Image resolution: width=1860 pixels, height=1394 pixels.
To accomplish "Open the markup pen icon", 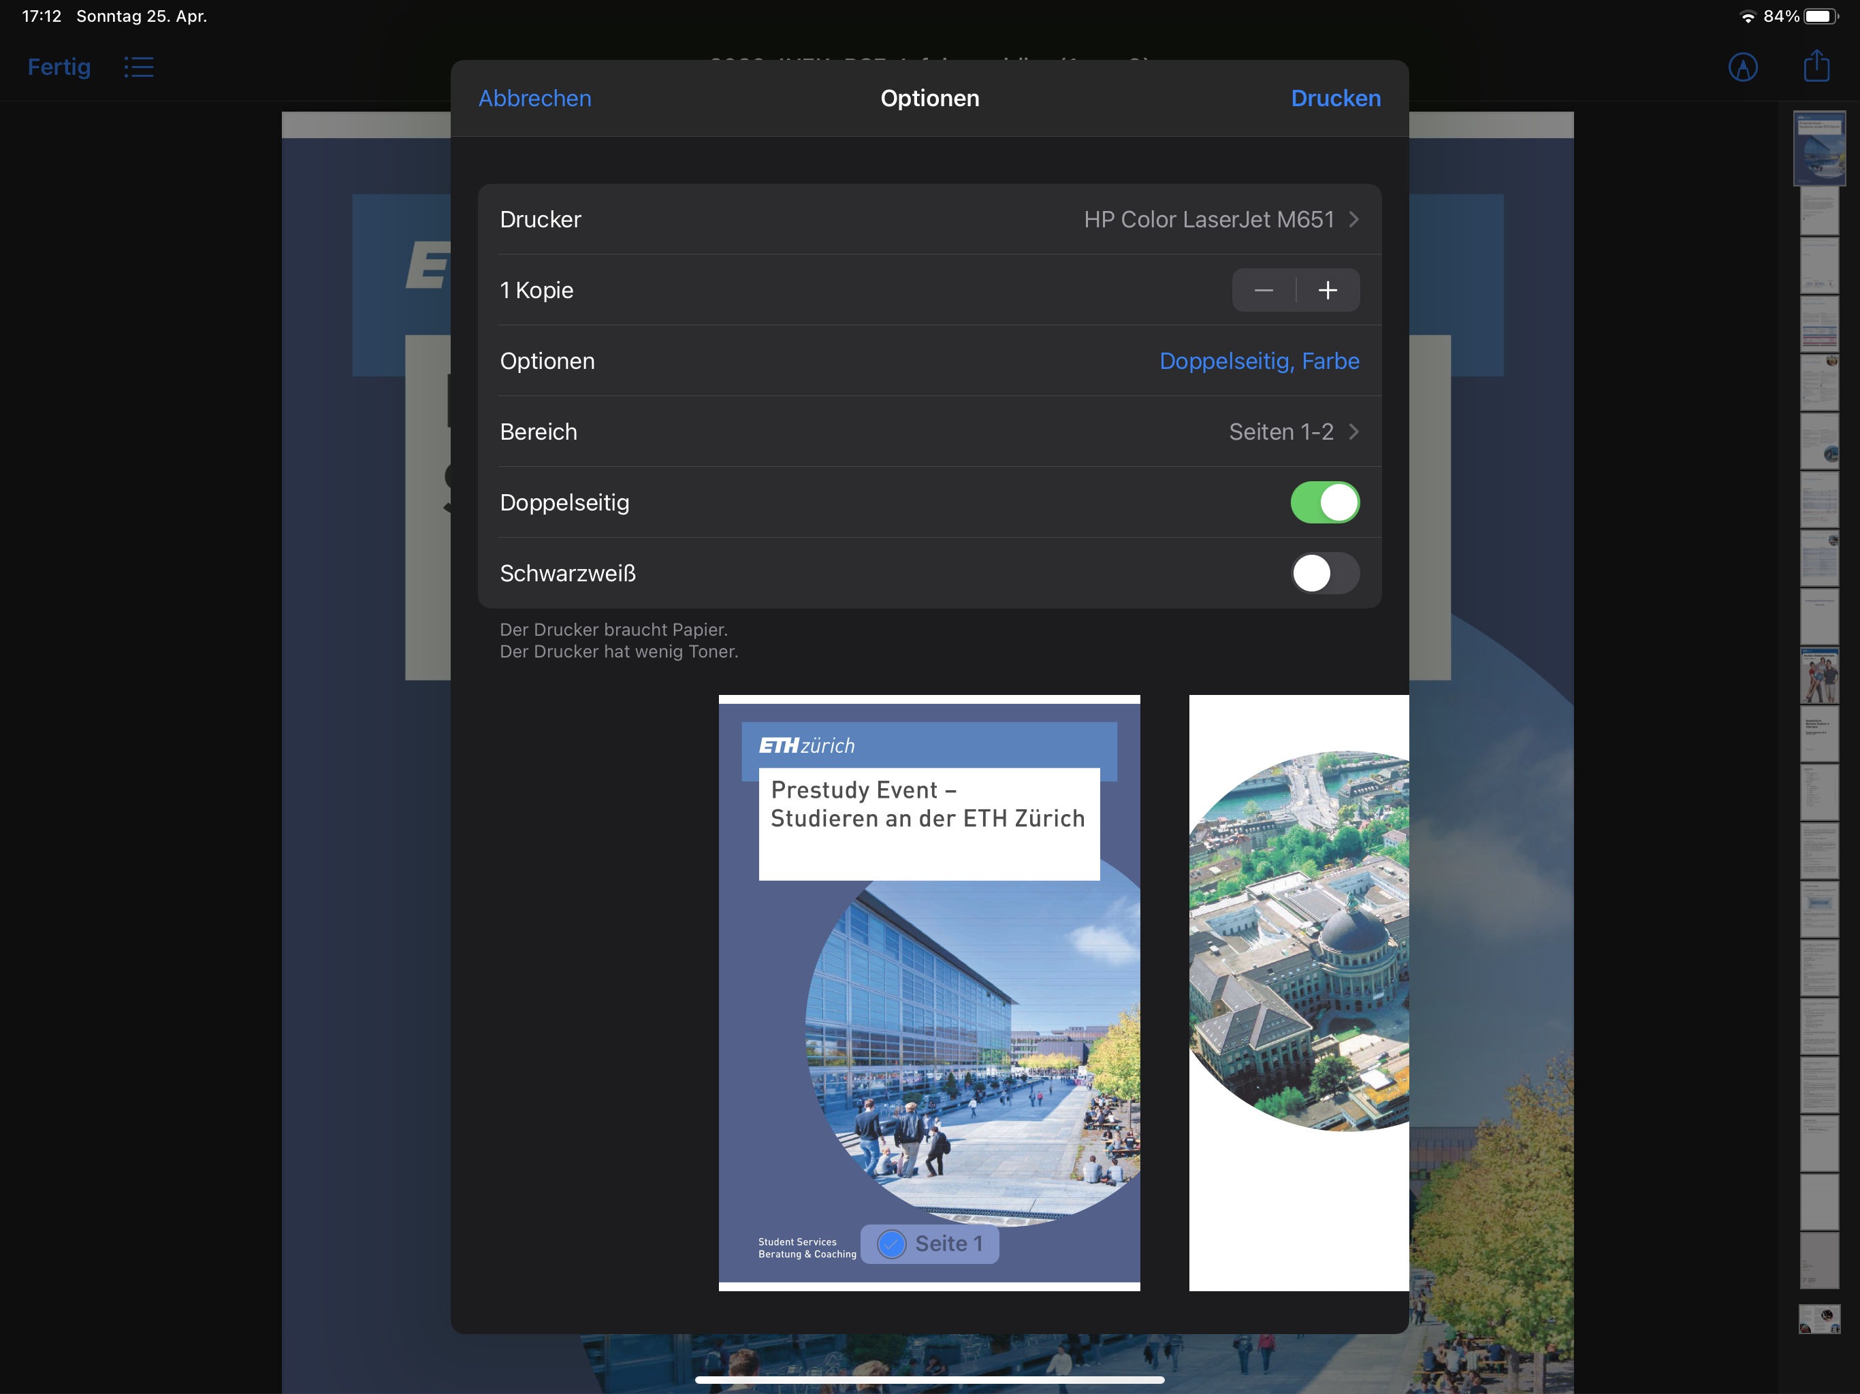I will coord(1742,67).
